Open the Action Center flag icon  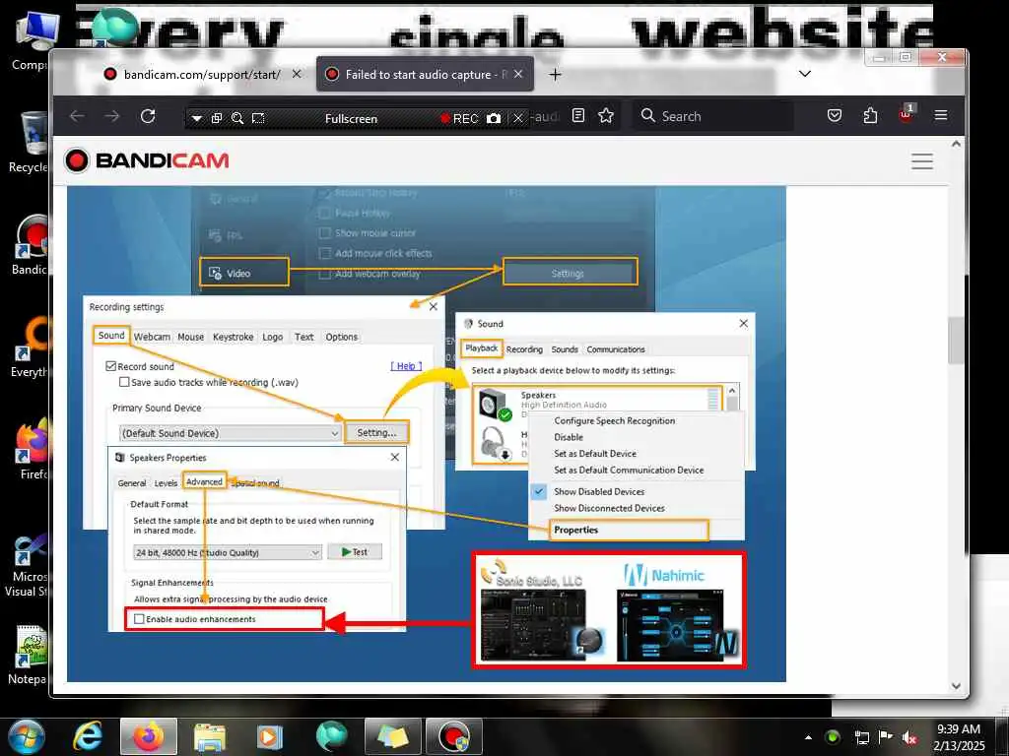pyautogui.click(x=885, y=736)
